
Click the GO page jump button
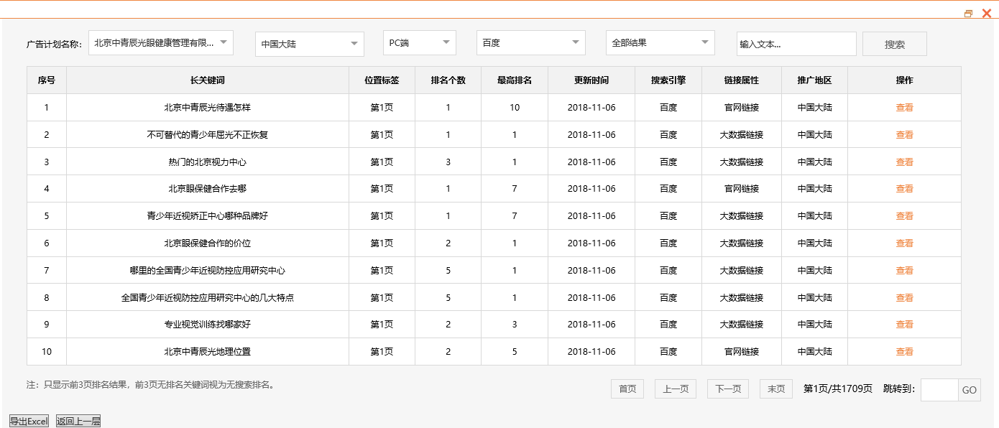[x=969, y=390]
